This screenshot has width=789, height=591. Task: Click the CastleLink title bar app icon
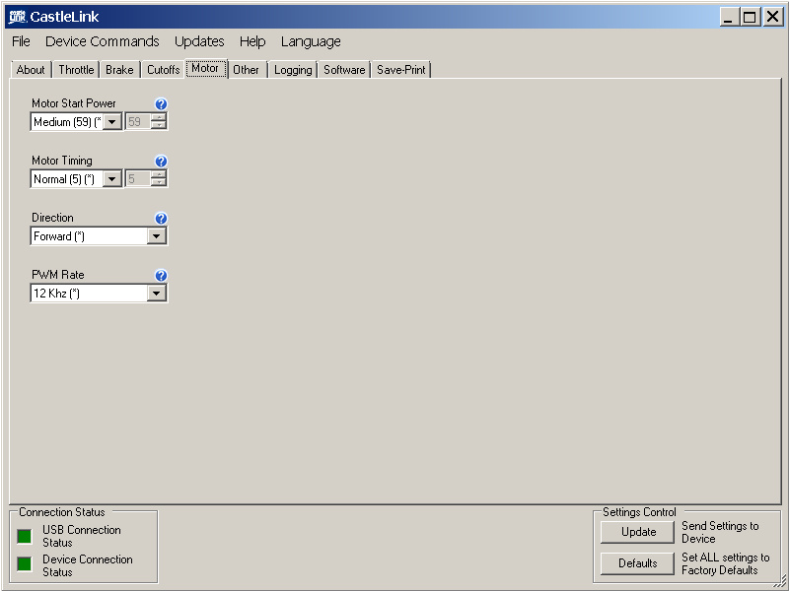pos(16,16)
